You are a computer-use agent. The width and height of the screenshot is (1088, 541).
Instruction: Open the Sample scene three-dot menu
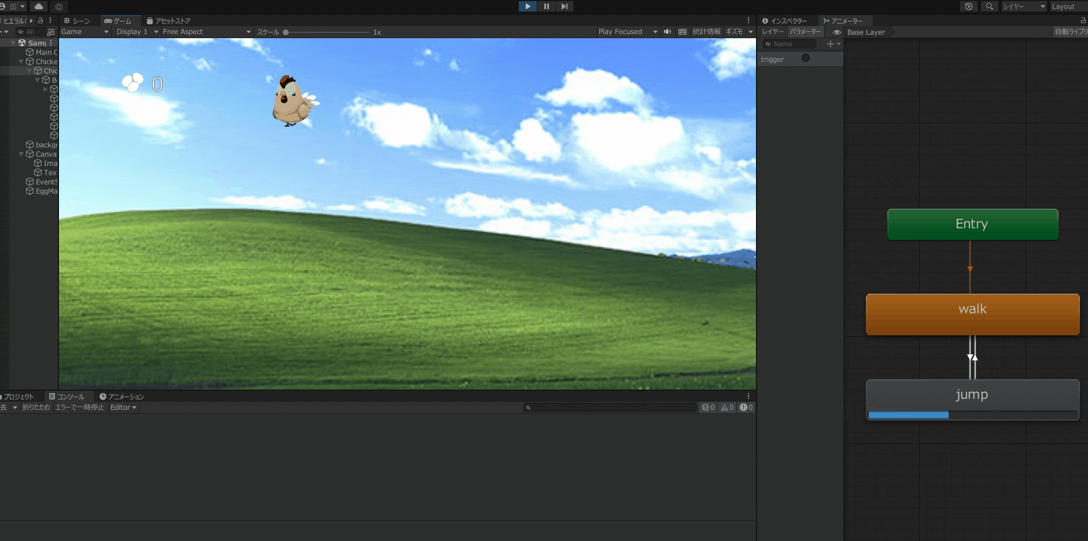(51, 43)
